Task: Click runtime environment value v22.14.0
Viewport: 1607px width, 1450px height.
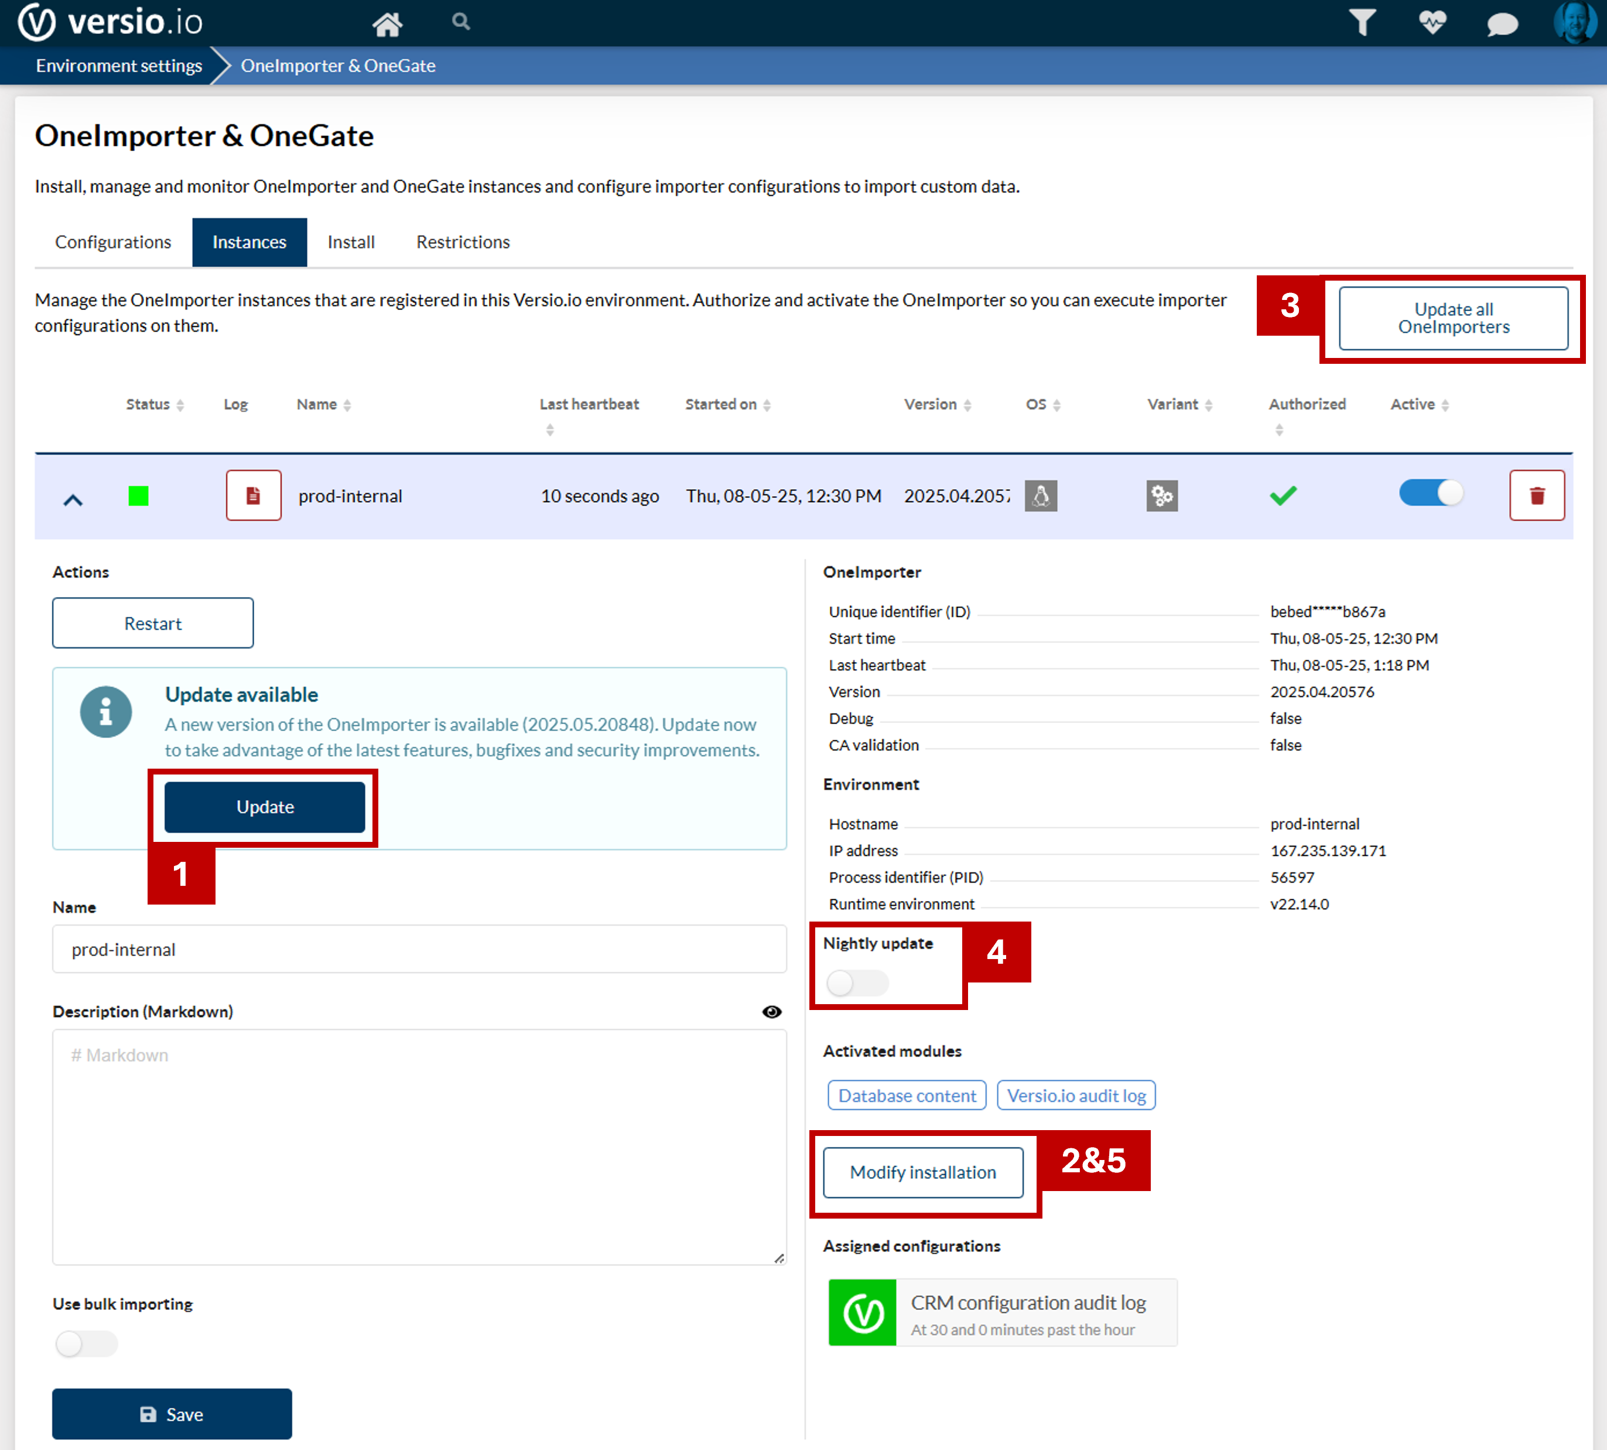Action: tap(1300, 903)
